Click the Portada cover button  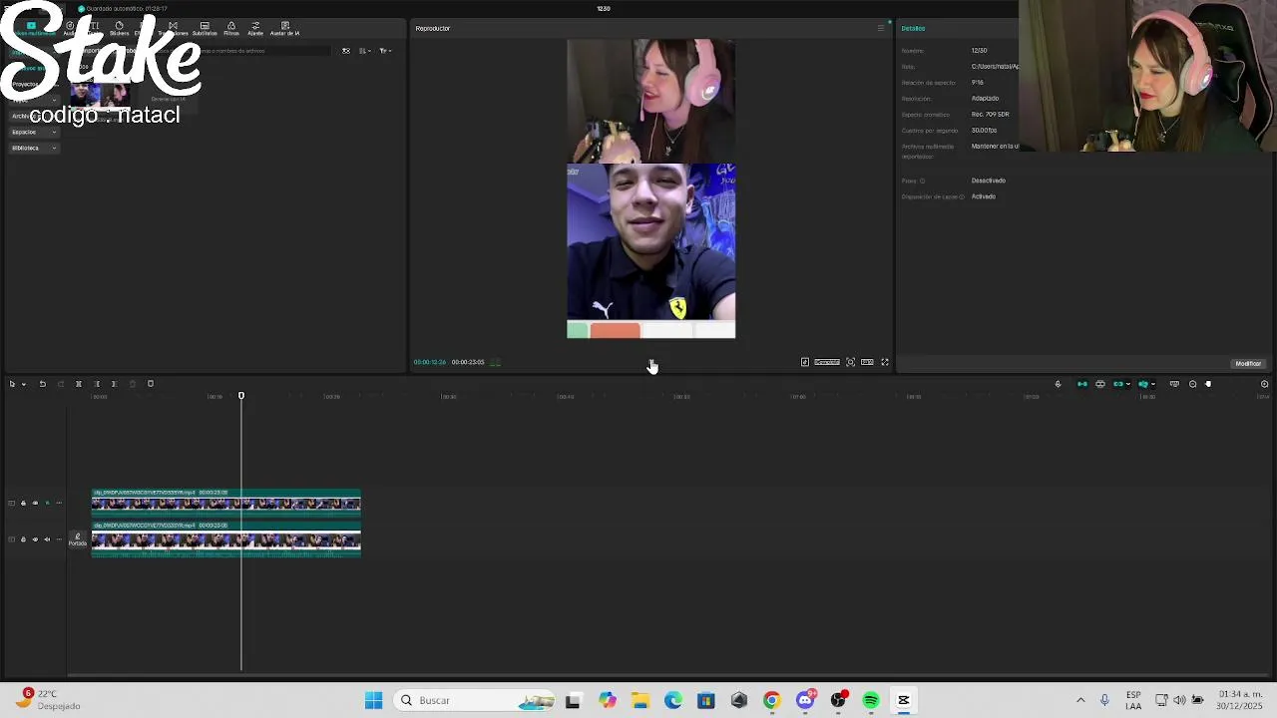[x=78, y=539]
